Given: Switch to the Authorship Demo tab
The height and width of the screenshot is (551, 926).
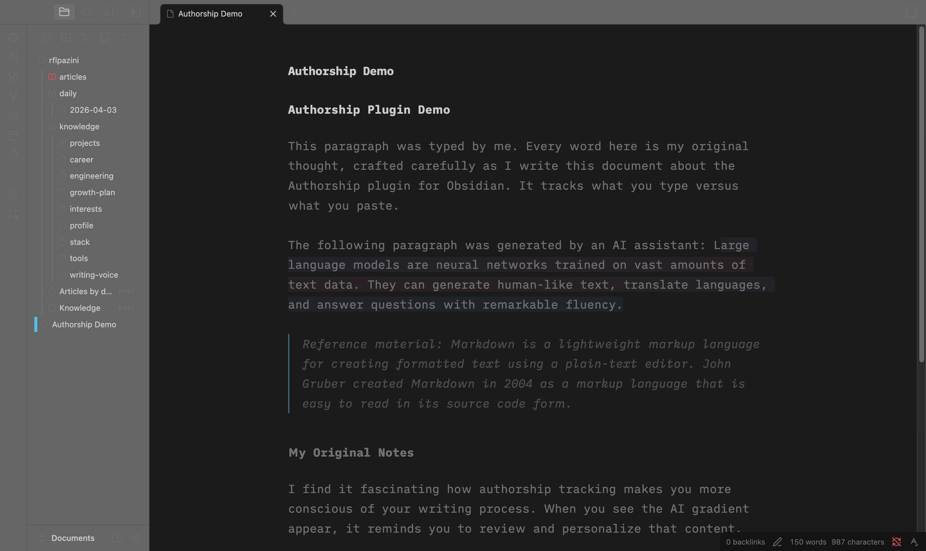Looking at the screenshot, I should 210,14.
